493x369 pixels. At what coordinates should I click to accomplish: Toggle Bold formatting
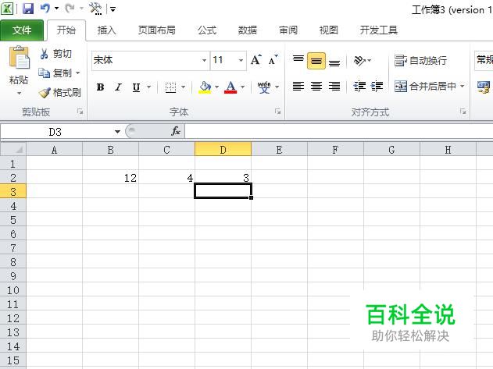[x=100, y=87]
